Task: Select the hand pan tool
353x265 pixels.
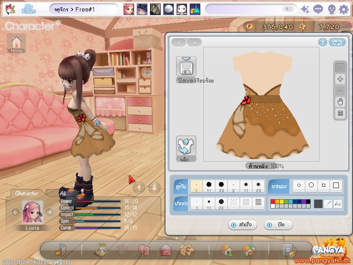Action: pyautogui.click(x=340, y=102)
